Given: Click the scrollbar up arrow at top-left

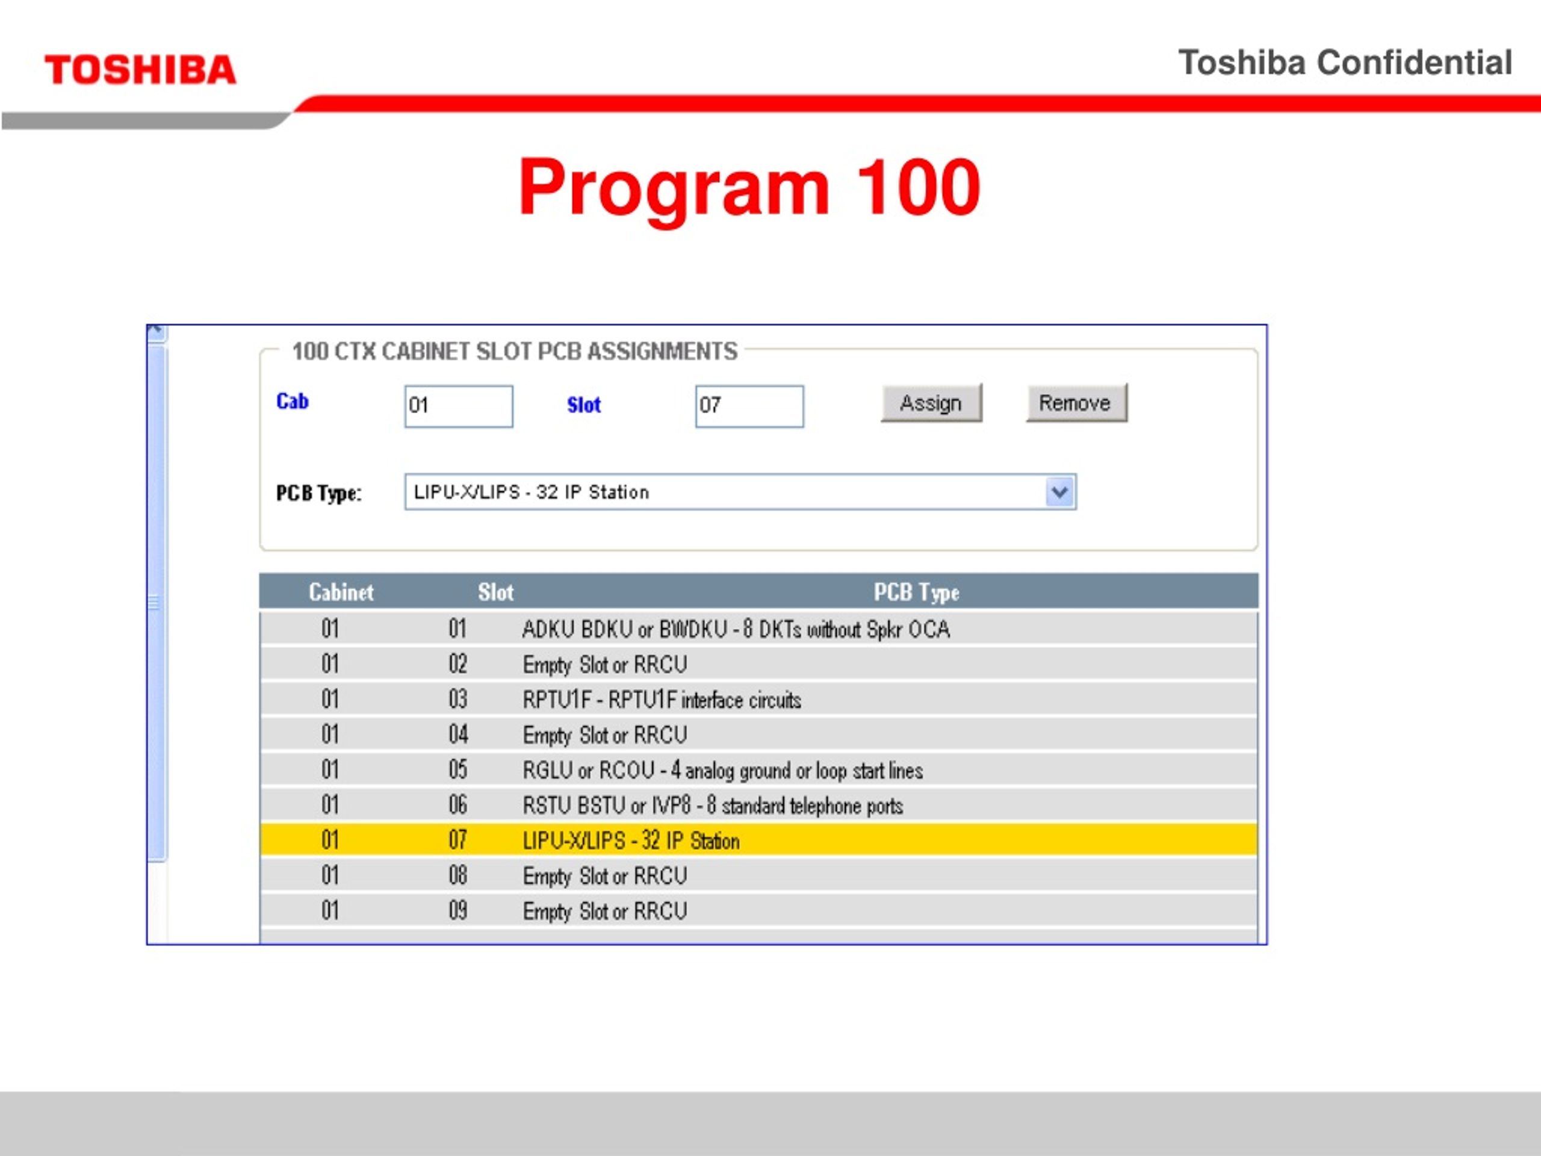Looking at the screenshot, I should [x=157, y=333].
